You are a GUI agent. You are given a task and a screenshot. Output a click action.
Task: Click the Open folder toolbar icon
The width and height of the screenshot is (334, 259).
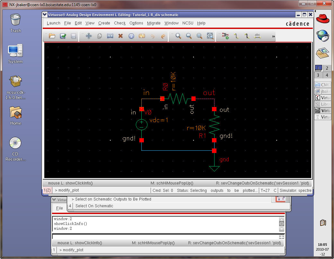click(52, 36)
